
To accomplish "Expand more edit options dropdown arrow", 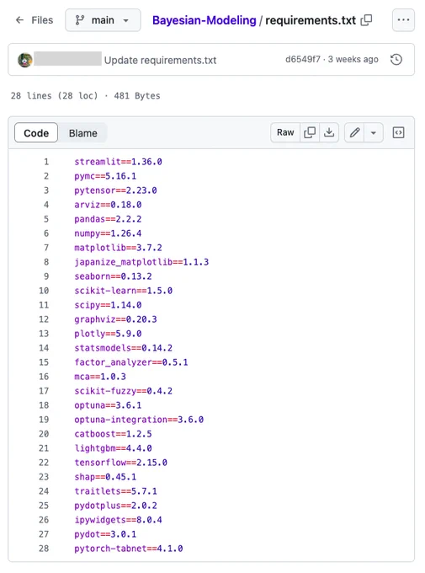I will [373, 132].
